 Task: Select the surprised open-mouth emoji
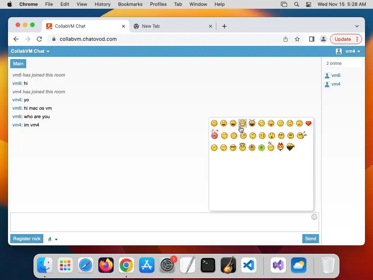271,136
